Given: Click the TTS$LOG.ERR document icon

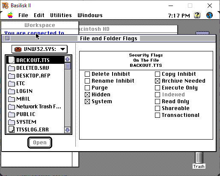Looking at the screenshot, I should tap(12, 129).
